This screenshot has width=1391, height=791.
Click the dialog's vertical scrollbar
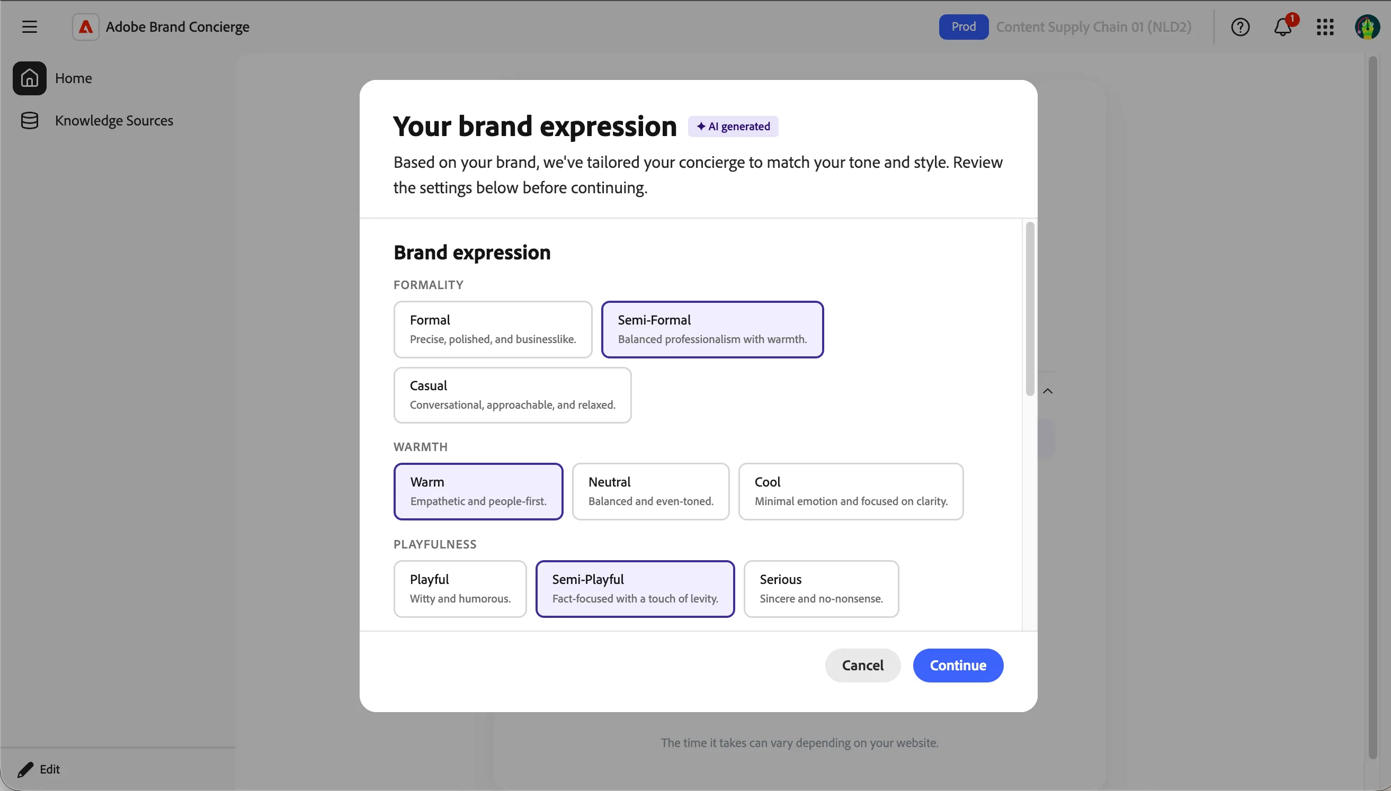pos(1030,309)
